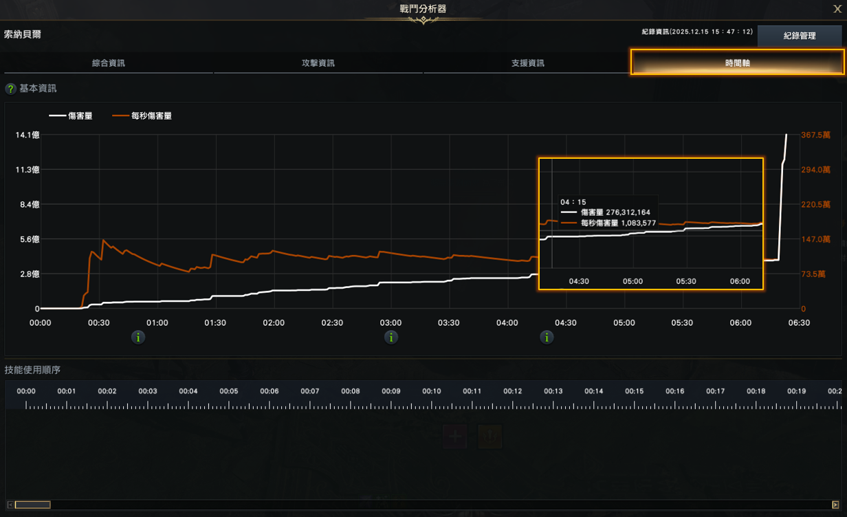Click the 00:05 mark on the skill timeline ruler
The height and width of the screenshot is (517, 847).
point(229,392)
